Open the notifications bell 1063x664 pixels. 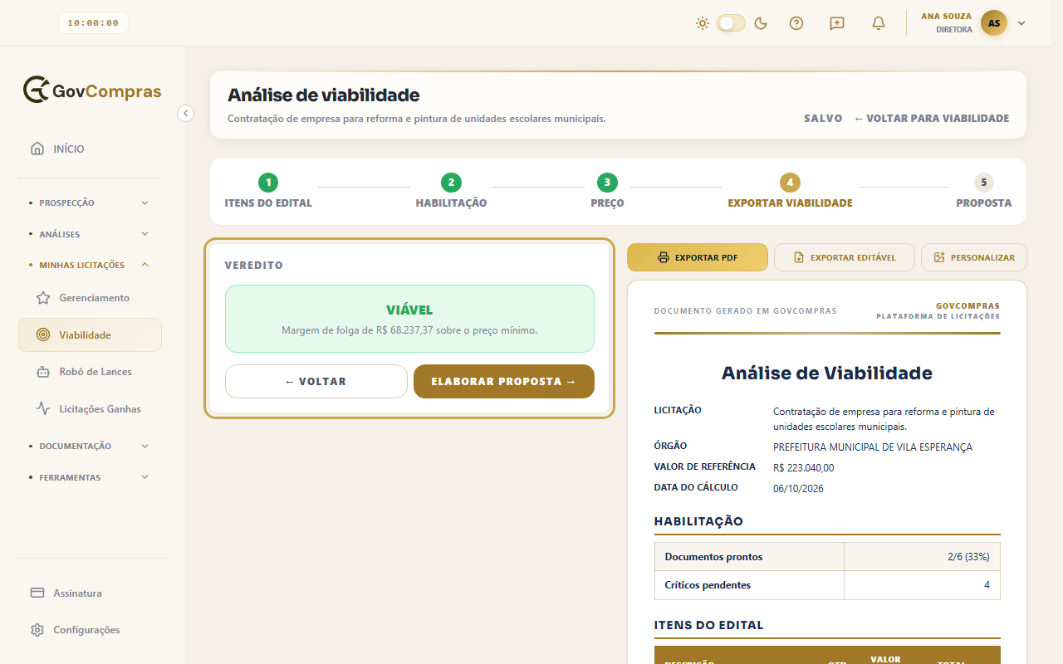coord(879,23)
